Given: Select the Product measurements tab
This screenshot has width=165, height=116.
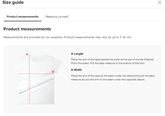Looking at the screenshot, I should tap(23, 17).
